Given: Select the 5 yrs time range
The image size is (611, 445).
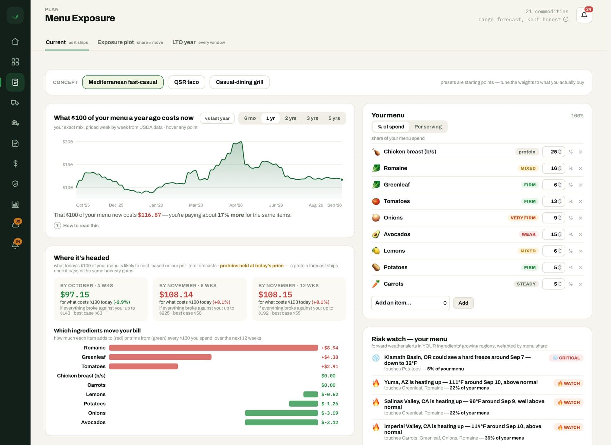Looking at the screenshot, I should click(334, 118).
